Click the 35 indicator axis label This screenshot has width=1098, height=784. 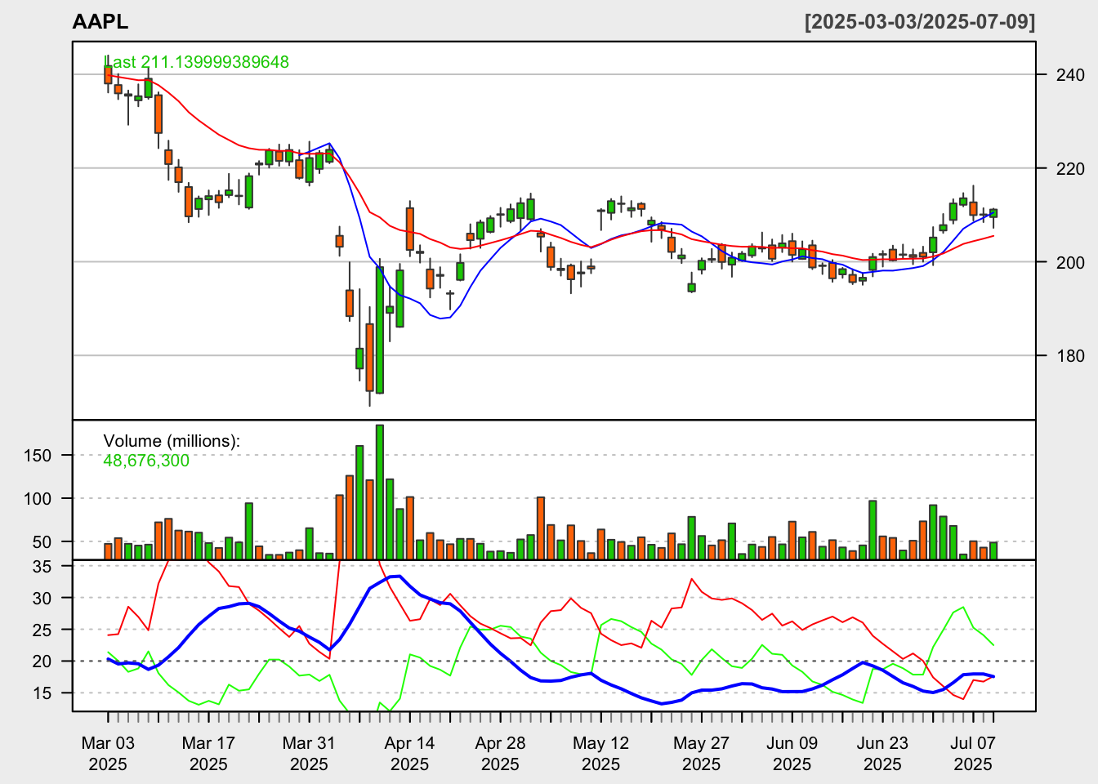42,567
